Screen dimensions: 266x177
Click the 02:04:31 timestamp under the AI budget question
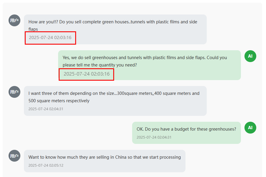point(154,137)
